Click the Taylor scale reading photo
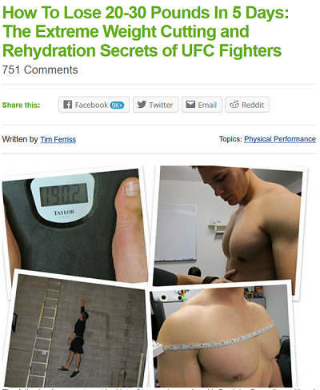The width and height of the screenshot is (320, 390). click(74, 224)
